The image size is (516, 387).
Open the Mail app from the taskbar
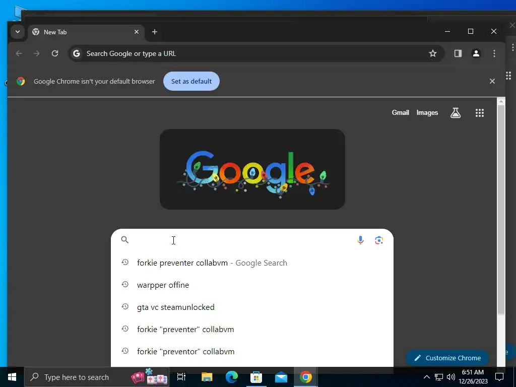[x=281, y=377]
